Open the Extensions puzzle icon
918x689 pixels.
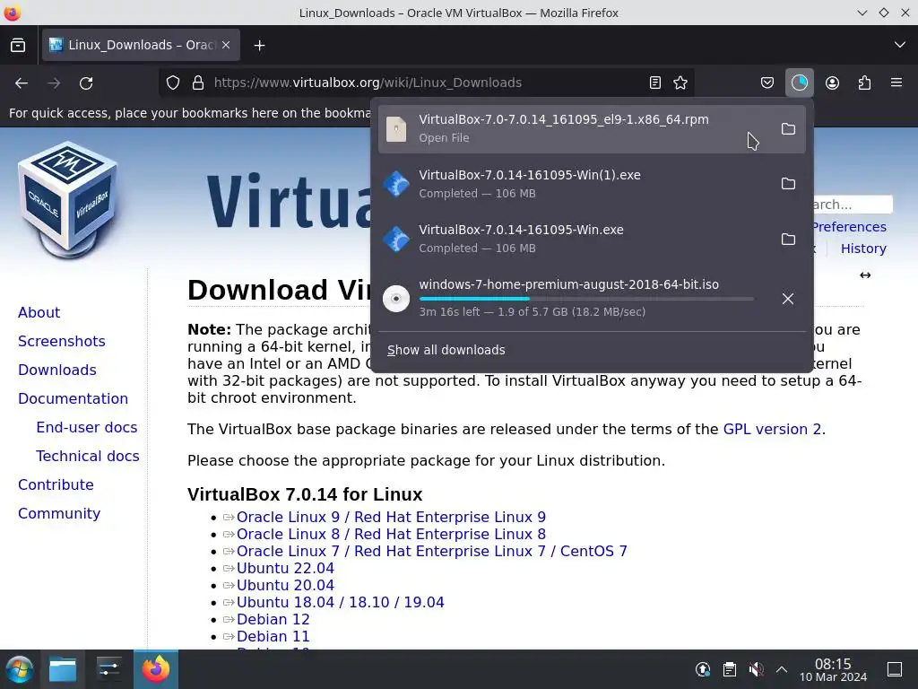point(864,83)
